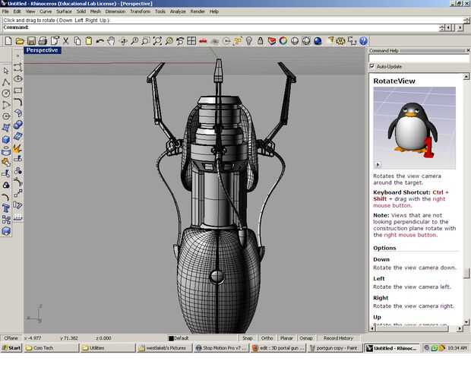This screenshot has width=471, height=377.
Task: Open the Transform menu
Action: click(140, 11)
